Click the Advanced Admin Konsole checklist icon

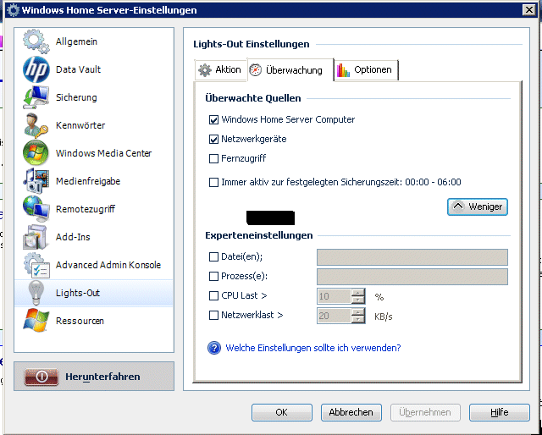[36, 265]
